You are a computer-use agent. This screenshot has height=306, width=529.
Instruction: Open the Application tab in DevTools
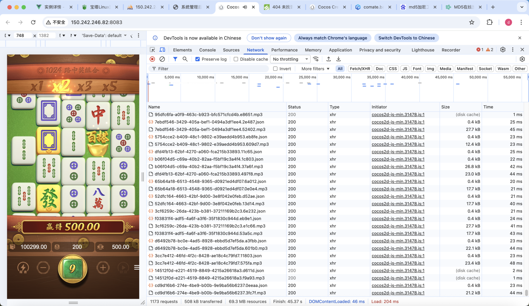point(340,50)
